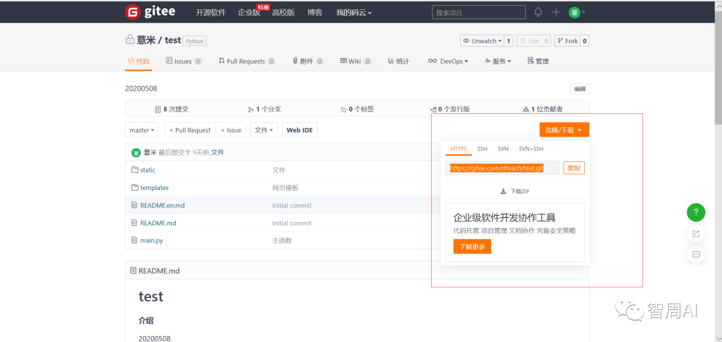
Task: Click the Gitee logo
Action: coord(150,12)
